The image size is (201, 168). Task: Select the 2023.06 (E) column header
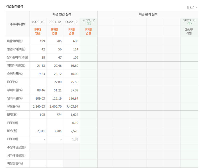[x=189, y=22]
